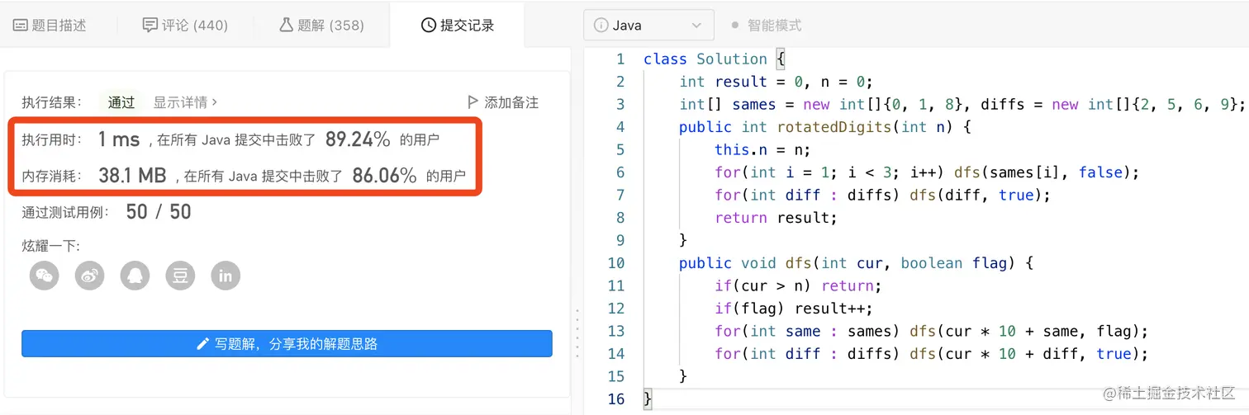The height and width of the screenshot is (415, 1249).
Task: Click the 'if(cur > n) return;' line
Action: click(799, 285)
